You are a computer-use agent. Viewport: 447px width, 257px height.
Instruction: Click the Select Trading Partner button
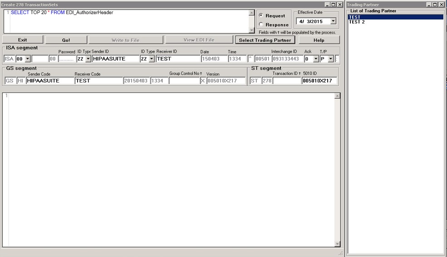[265, 40]
